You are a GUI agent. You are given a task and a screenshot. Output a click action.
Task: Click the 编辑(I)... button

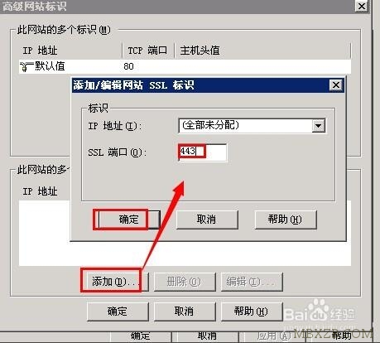252,282
